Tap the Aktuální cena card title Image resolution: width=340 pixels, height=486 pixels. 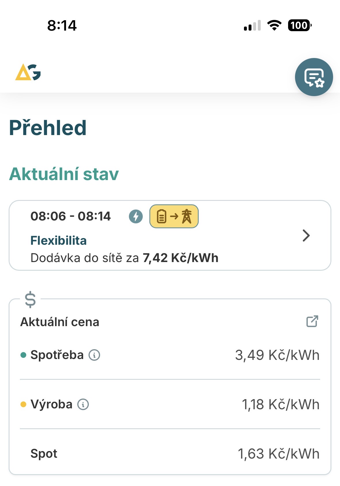pyautogui.click(x=60, y=322)
